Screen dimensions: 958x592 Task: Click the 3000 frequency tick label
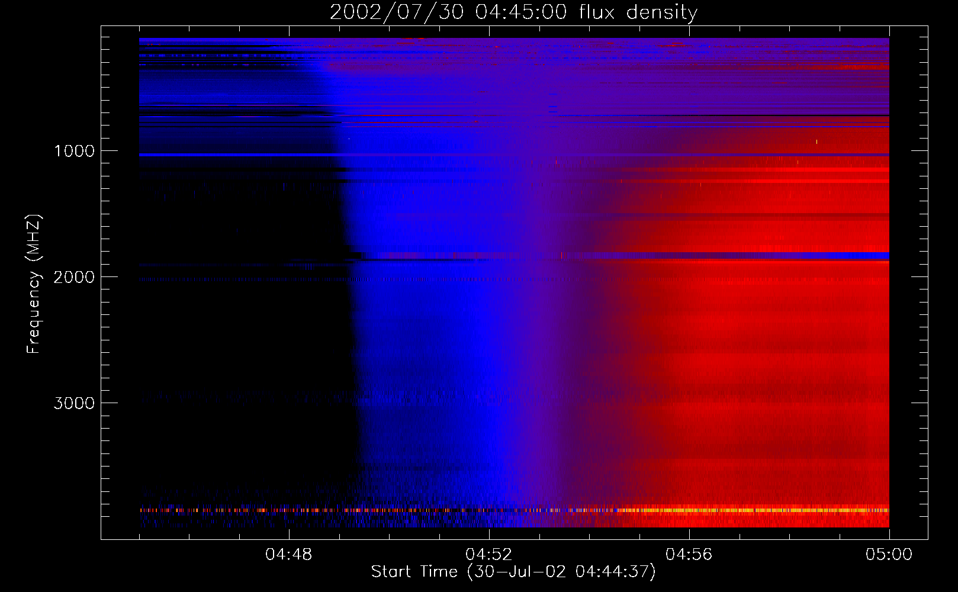(74, 403)
